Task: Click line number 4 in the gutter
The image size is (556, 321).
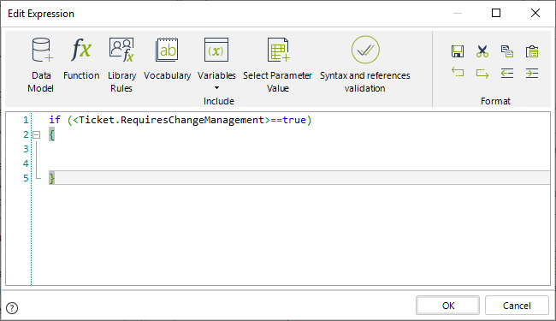Action: (x=26, y=163)
